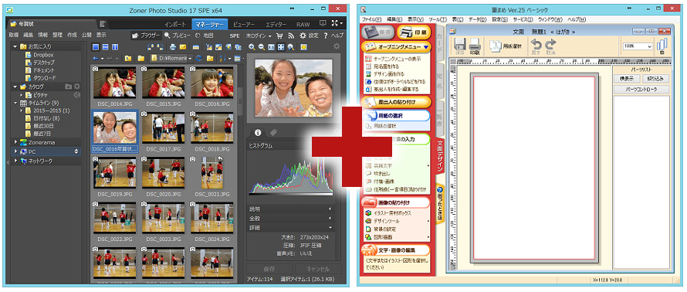Click the redo arrow in 筆まめ toolbar
This screenshot has width=687, height=292.
[550, 46]
